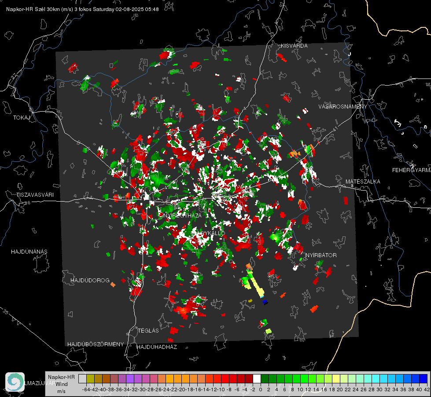Screen dimensions: 431x397
Task: Click the MÁTÉSZALKA town label
Action: pos(363,182)
